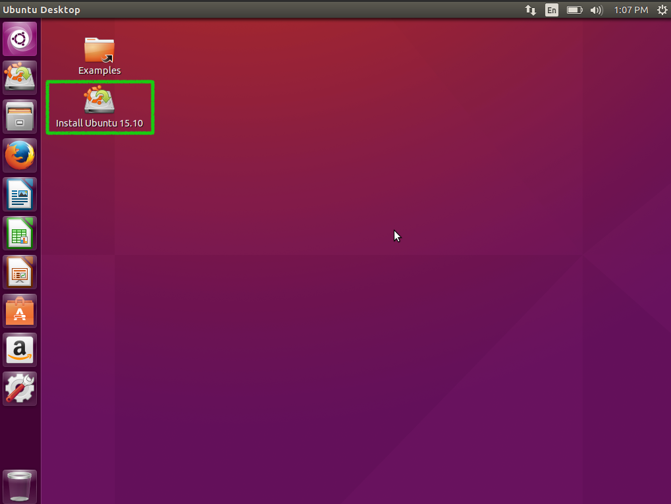The width and height of the screenshot is (671, 504).
Task: Open the En keyboard layout indicator
Action: pos(552,10)
